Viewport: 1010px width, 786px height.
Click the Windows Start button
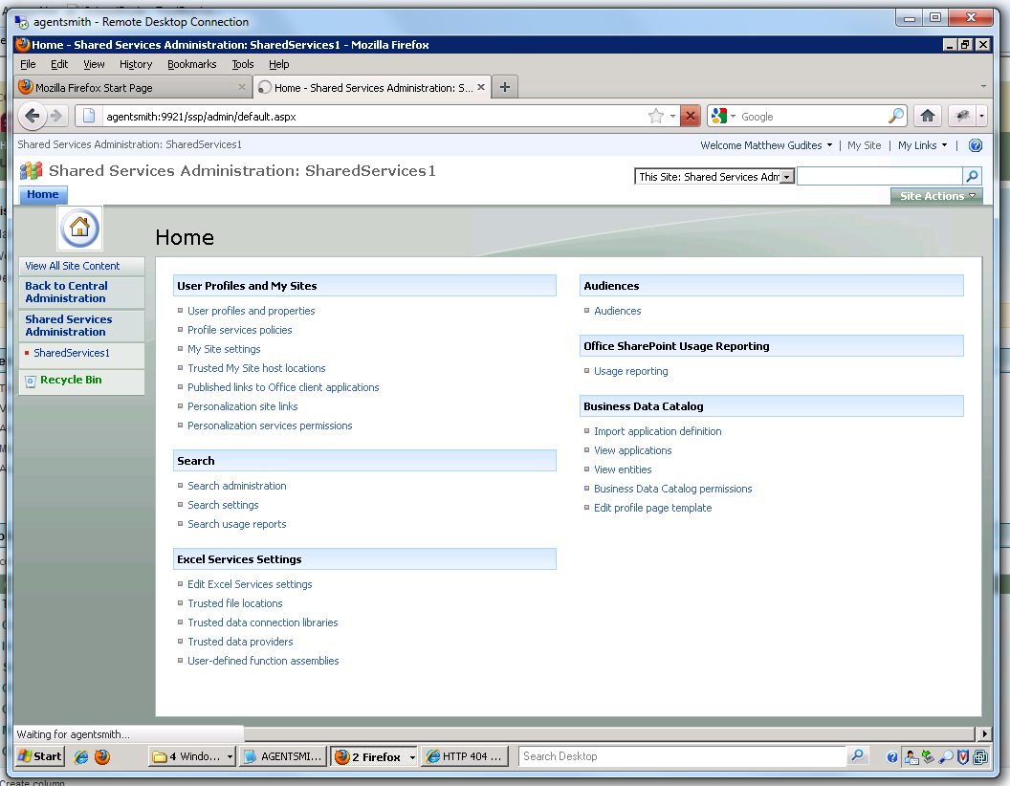point(39,756)
